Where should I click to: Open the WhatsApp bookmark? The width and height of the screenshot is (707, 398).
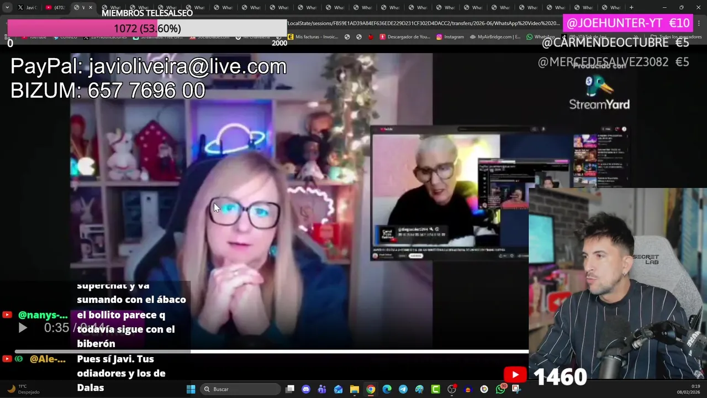point(541,37)
